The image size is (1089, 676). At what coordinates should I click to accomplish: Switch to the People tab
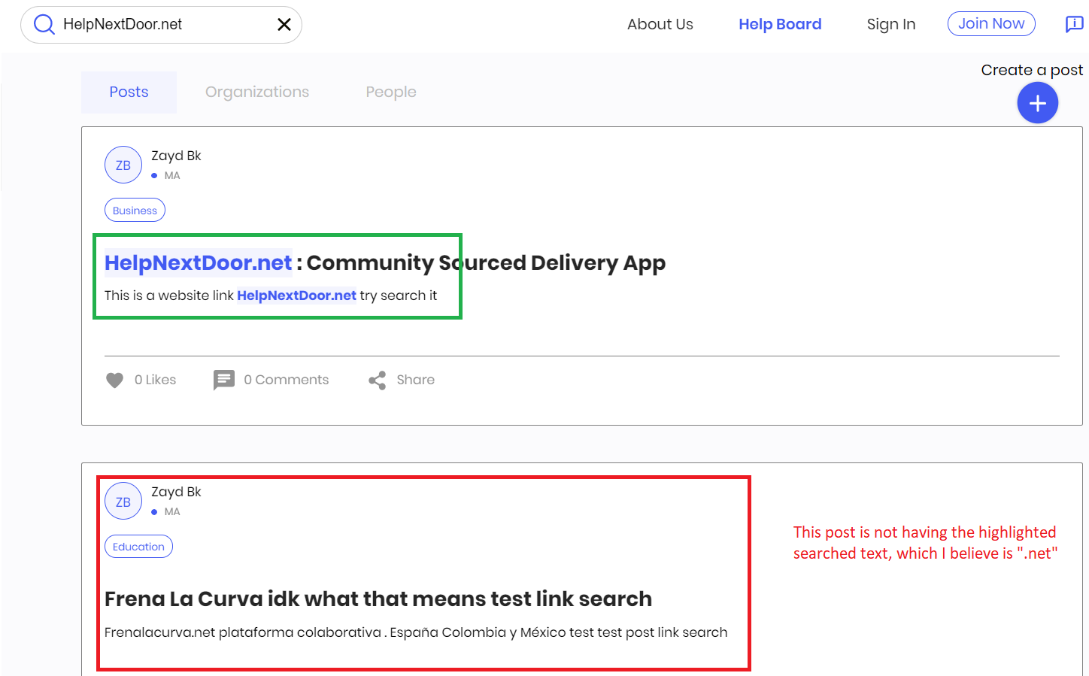coord(391,92)
